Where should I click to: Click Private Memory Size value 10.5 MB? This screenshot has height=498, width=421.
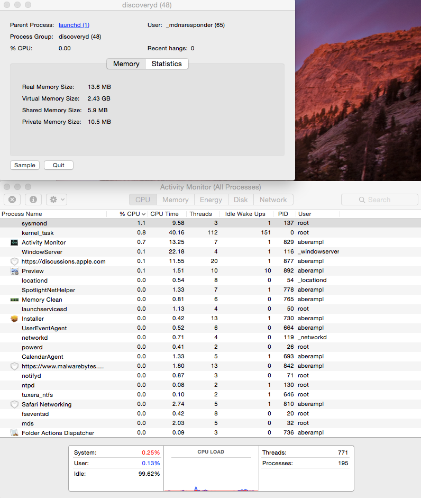99,122
